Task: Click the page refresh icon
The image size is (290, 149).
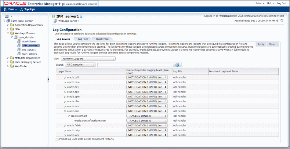Action: tap(282, 21)
